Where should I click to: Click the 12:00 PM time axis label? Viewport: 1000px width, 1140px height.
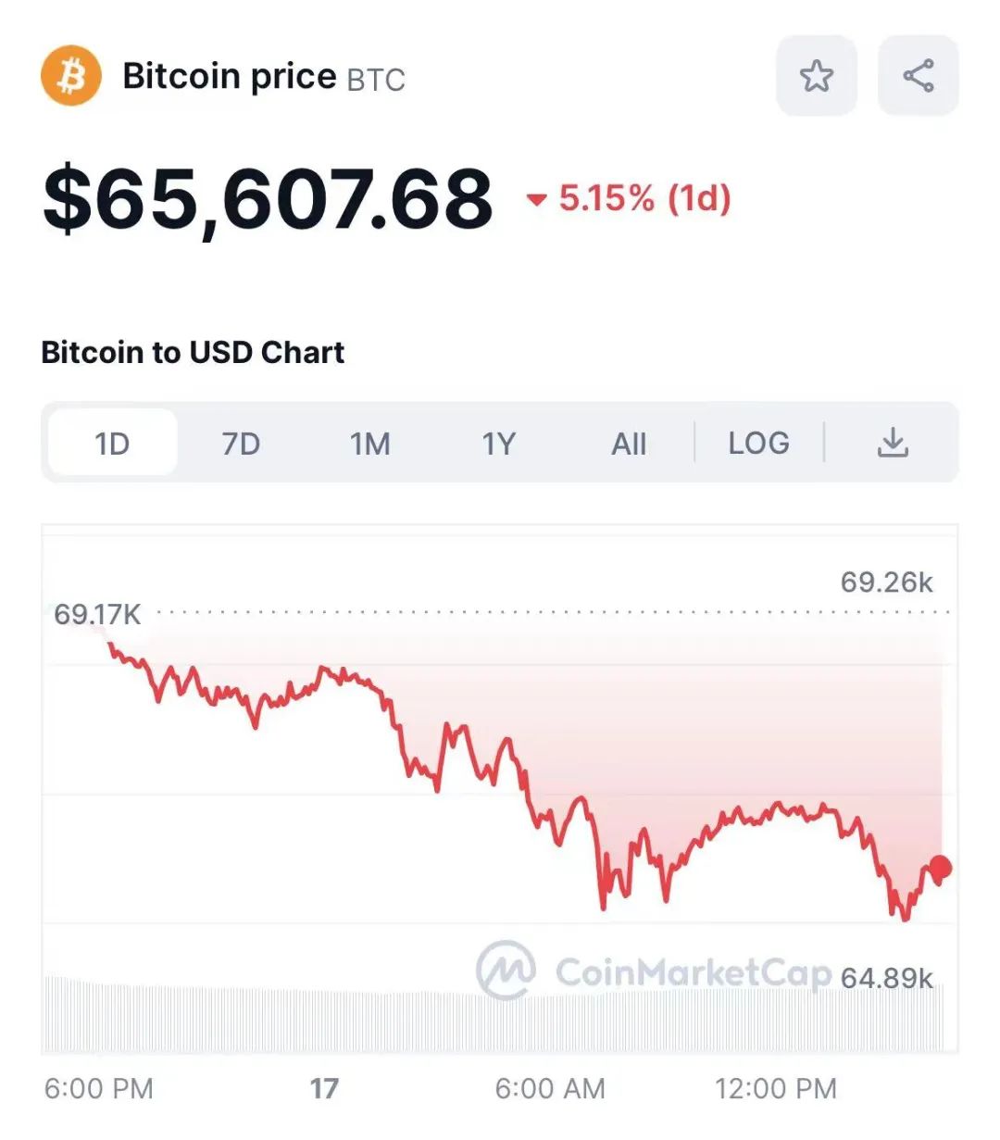click(x=776, y=1088)
